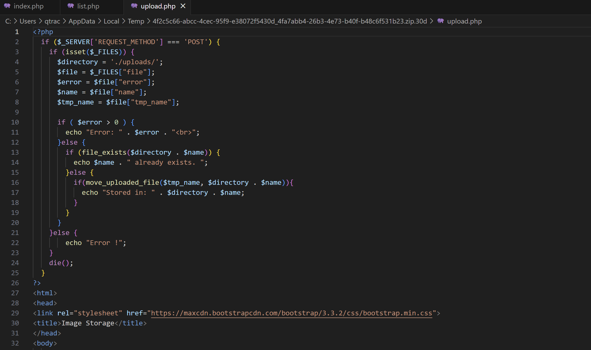Click the PHP elephant icon on index.php tab
Image resolution: width=591 pixels, height=350 pixels.
[7, 6]
